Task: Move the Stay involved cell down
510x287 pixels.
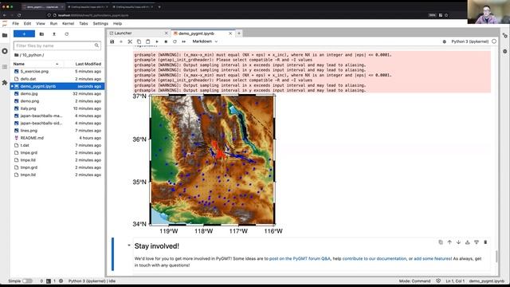Action: click(x=458, y=242)
